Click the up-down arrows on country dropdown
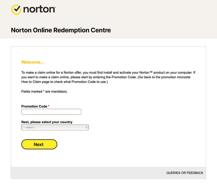217x185 pixels. click(x=86, y=127)
